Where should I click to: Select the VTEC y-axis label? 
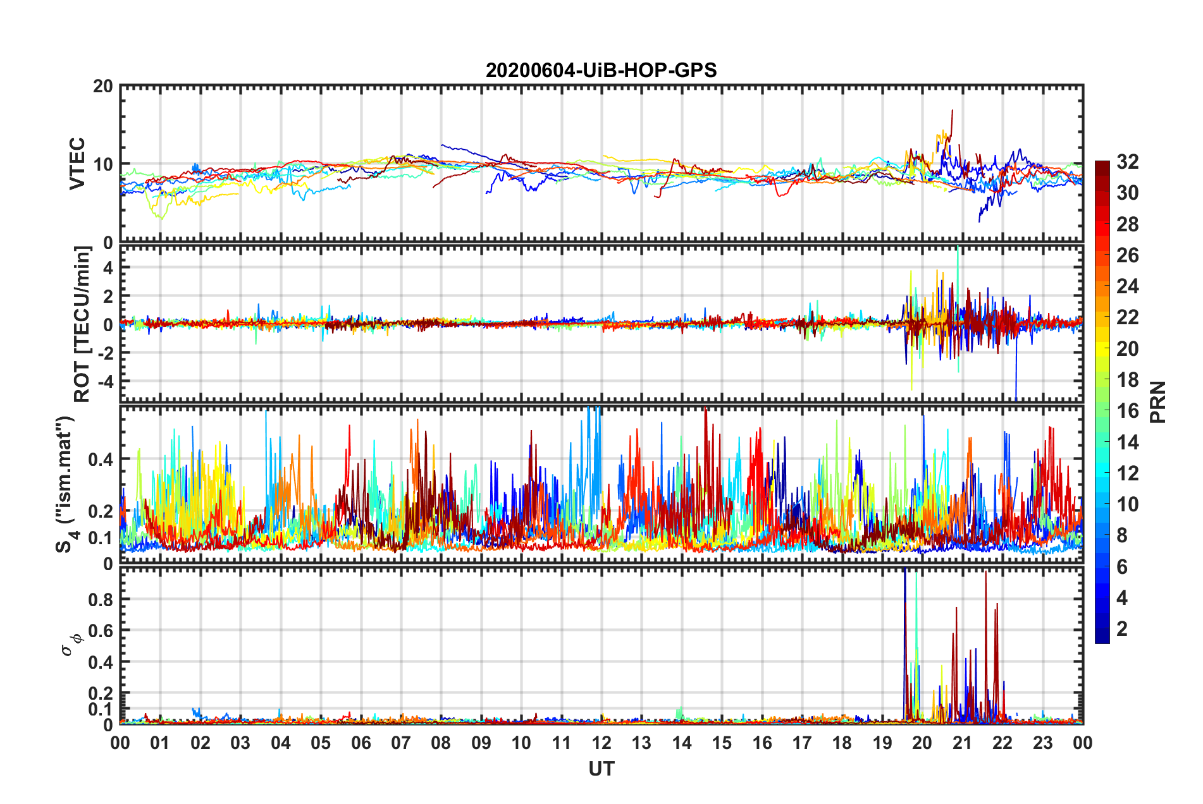coord(77,163)
